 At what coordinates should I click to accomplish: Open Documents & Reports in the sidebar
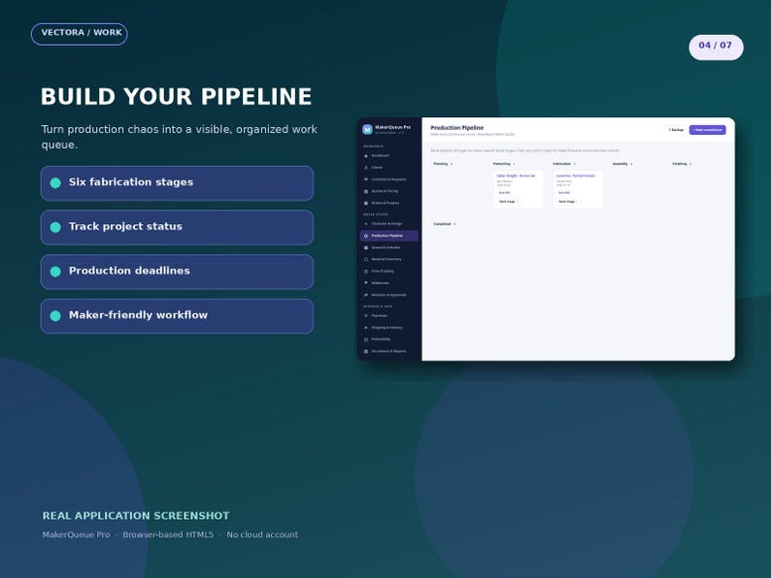(x=389, y=351)
